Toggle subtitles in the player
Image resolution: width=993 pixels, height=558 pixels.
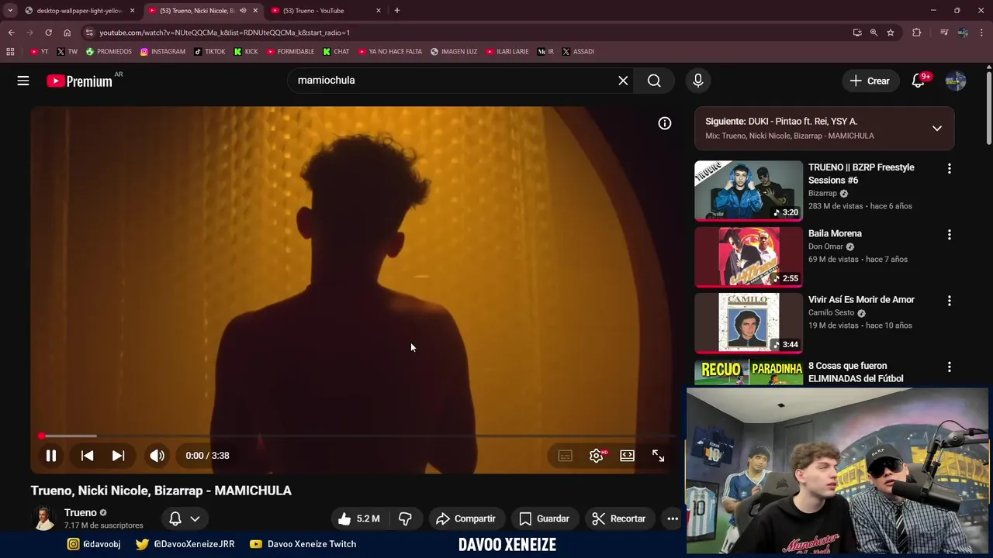click(566, 456)
